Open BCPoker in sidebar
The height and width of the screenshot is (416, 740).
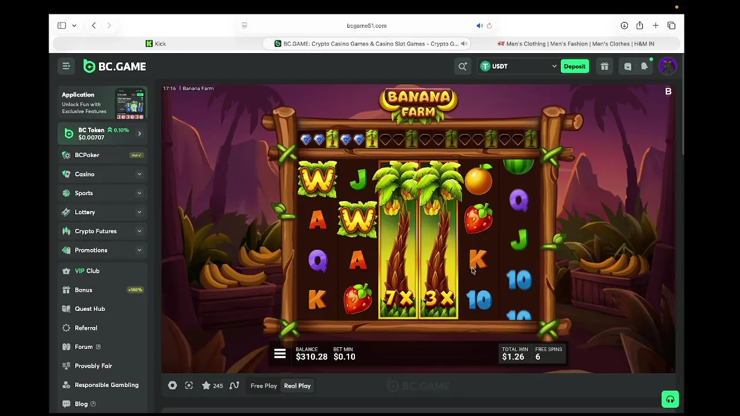[102, 155]
